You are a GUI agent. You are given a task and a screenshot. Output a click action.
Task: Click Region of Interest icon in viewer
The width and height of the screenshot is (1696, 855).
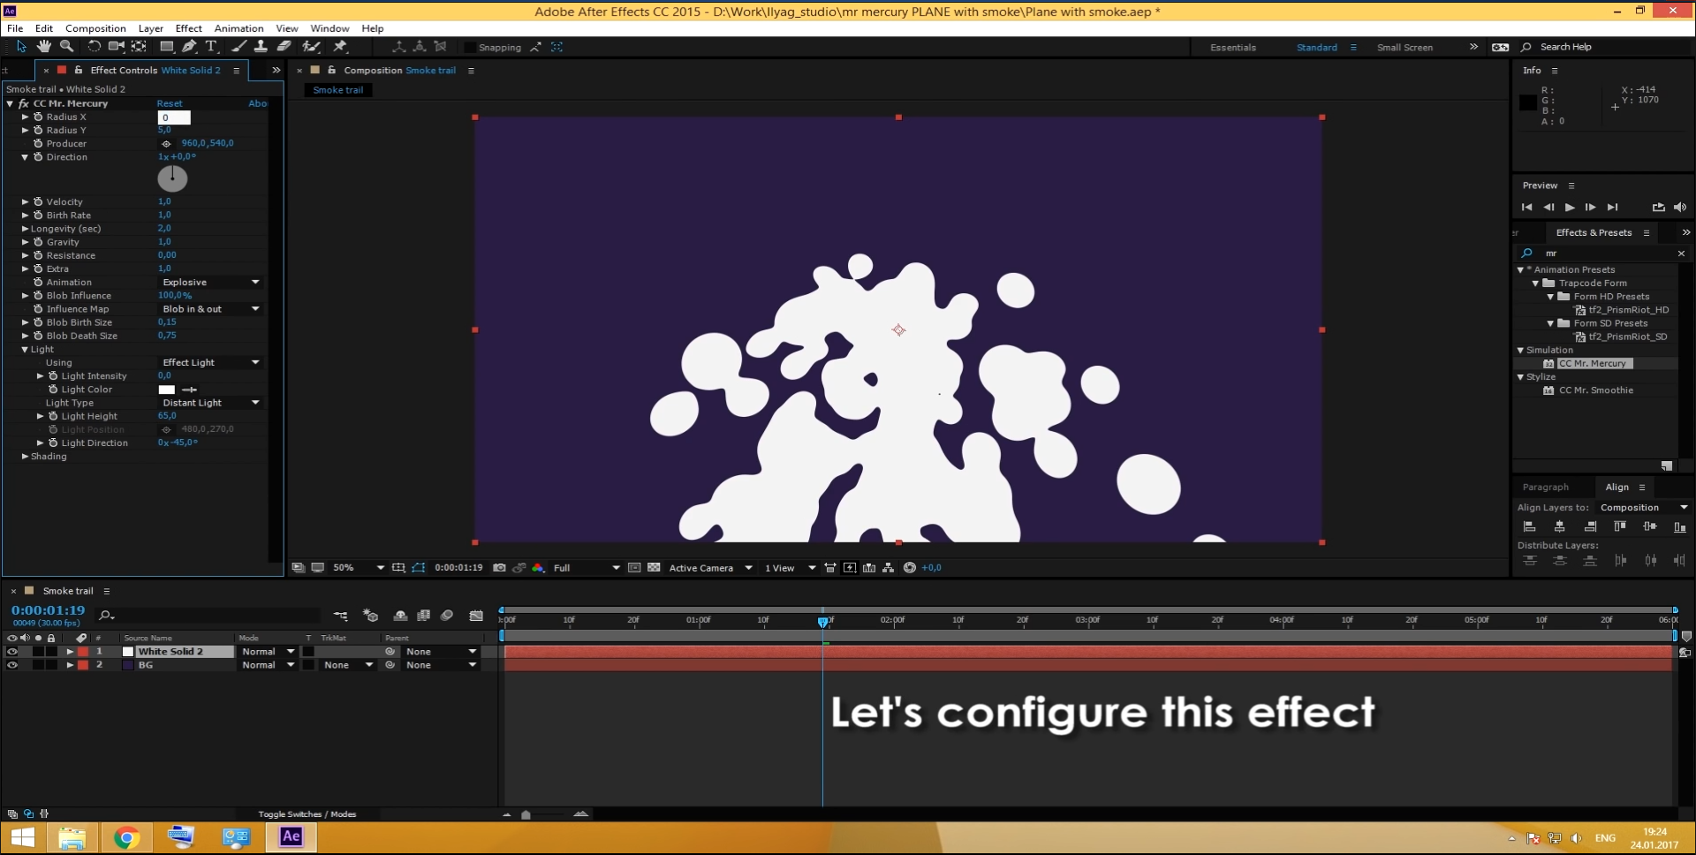[x=634, y=568]
